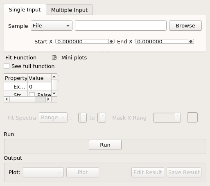Open the Sample File dropdown
Image resolution: width=210 pixels, height=186 pixels.
52,26
